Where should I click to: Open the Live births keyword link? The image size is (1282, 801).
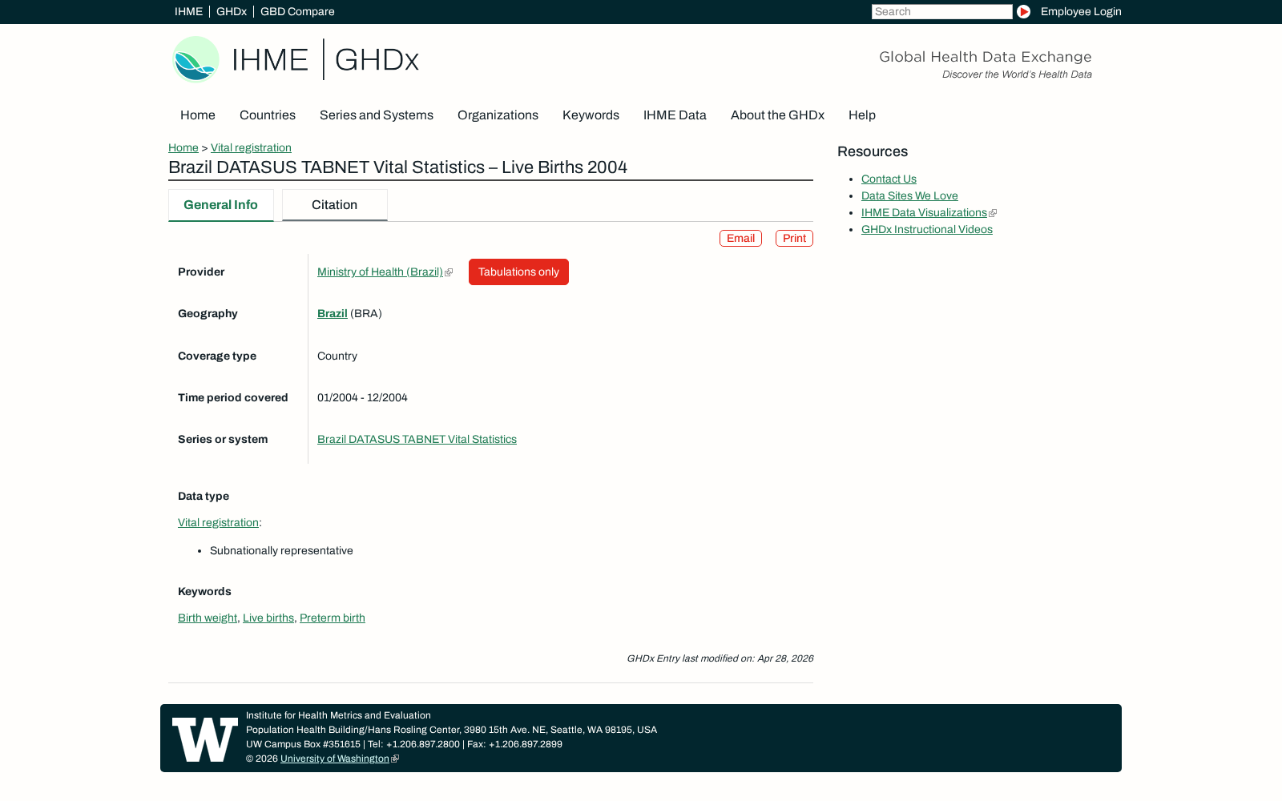[268, 618]
